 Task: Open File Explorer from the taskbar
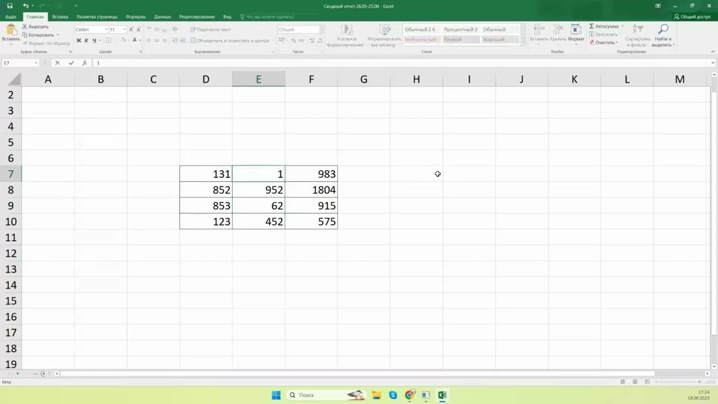tap(376, 395)
